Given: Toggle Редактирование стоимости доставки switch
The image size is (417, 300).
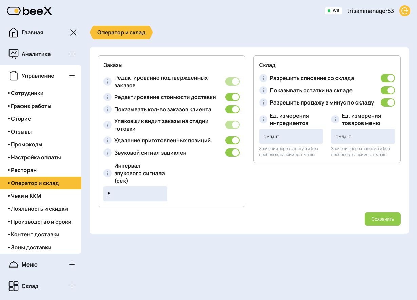Looking at the screenshot, I should tap(232, 97).
